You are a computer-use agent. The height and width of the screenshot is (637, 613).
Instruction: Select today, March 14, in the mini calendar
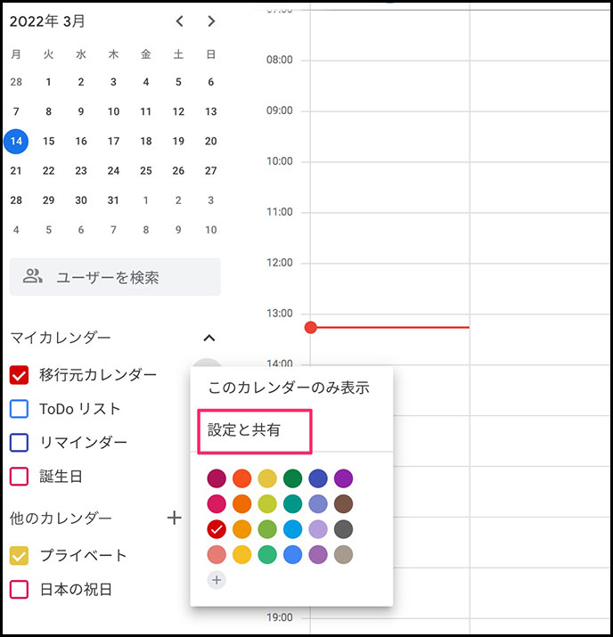(16, 142)
